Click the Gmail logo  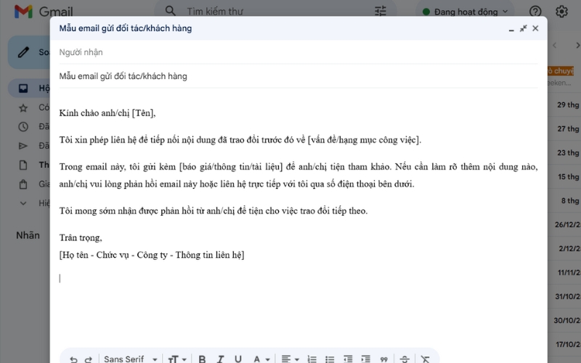coord(44,12)
